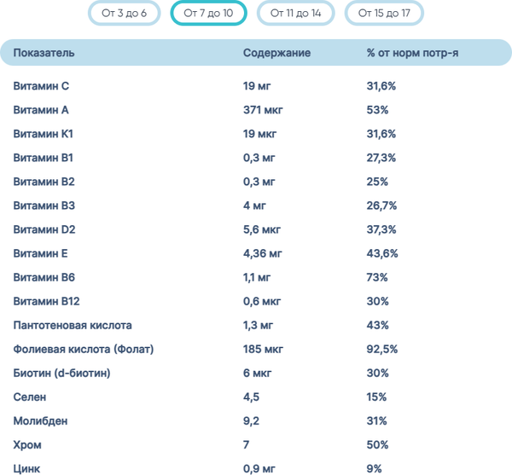Open the "От 11 до 14" age tab
The height and width of the screenshot is (475, 512).
tap(296, 14)
